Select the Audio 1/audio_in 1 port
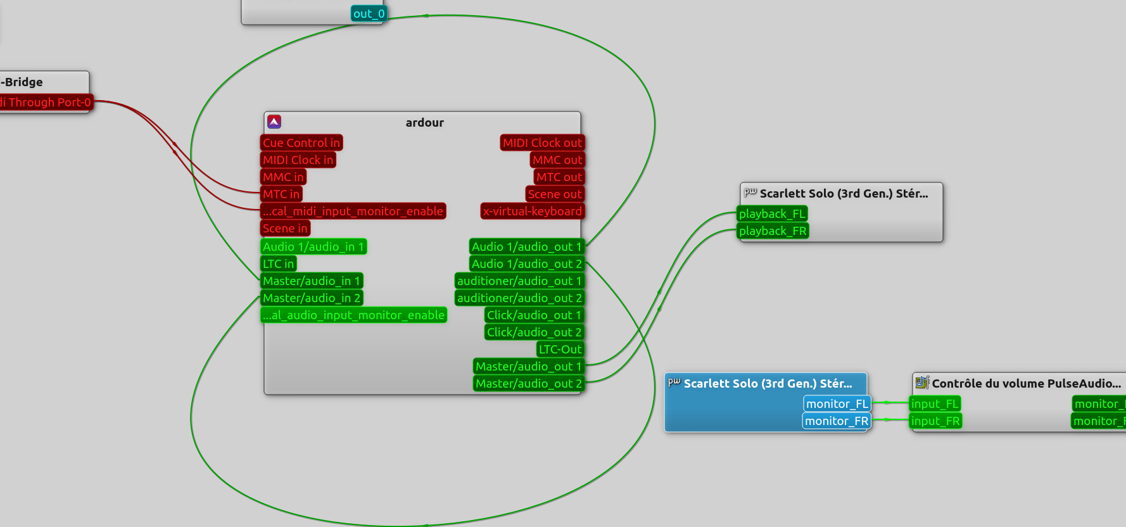 (x=313, y=247)
